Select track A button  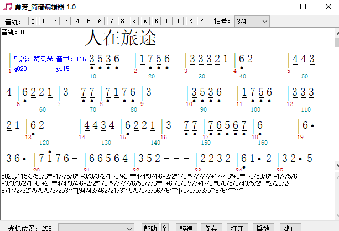(x=145, y=21)
